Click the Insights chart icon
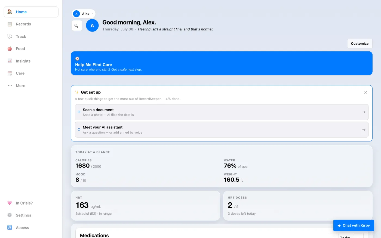Viewport: 381px width, 238px height. coord(10,61)
